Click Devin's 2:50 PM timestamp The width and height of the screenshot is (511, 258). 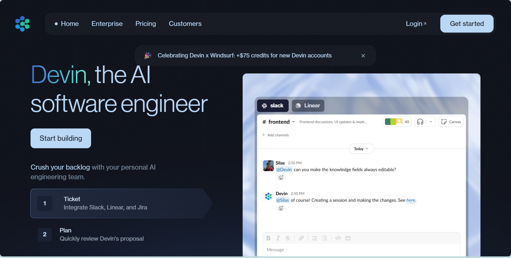[298, 194]
